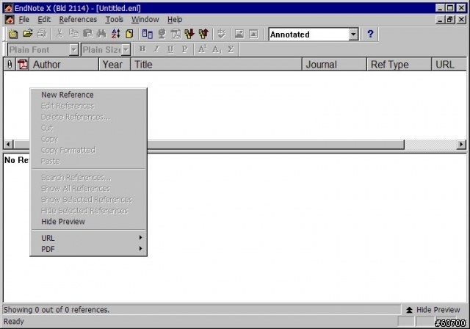
Task: Click the Open Library folder icon
Action: click(28, 34)
